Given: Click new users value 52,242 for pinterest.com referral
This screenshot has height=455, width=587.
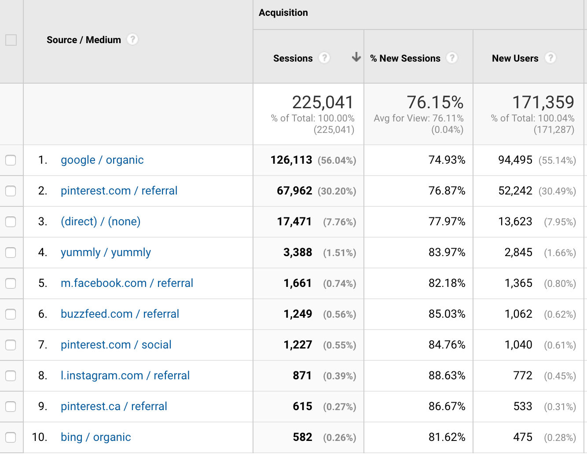Looking at the screenshot, I should pyautogui.click(x=515, y=191).
